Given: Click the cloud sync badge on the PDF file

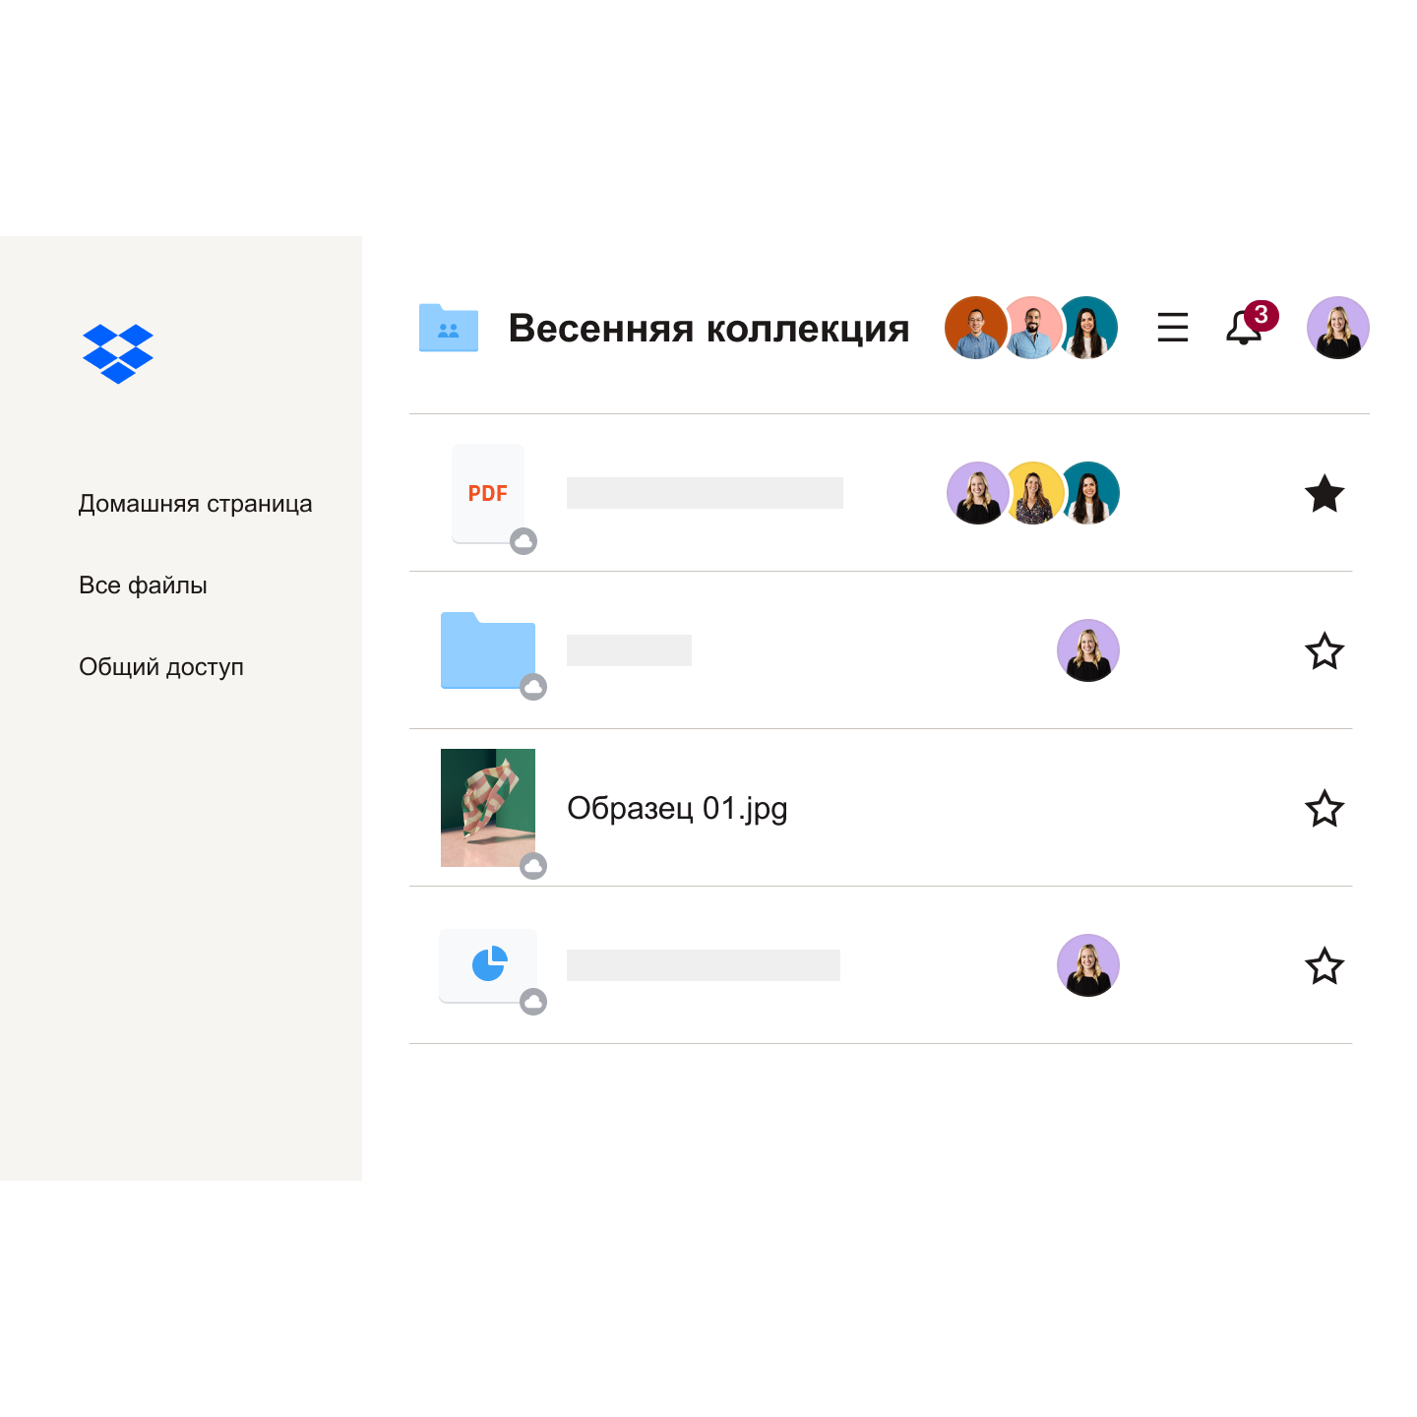Looking at the screenshot, I should (x=524, y=541).
